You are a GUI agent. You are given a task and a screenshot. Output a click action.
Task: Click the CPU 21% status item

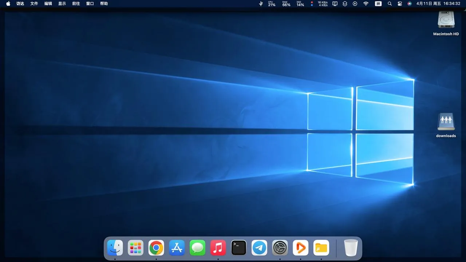point(272,4)
